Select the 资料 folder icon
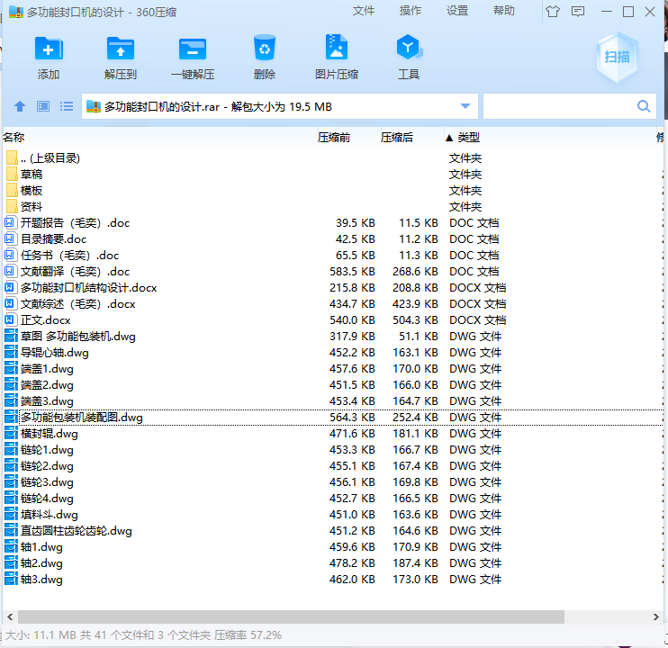This screenshot has width=668, height=648. pos(12,206)
